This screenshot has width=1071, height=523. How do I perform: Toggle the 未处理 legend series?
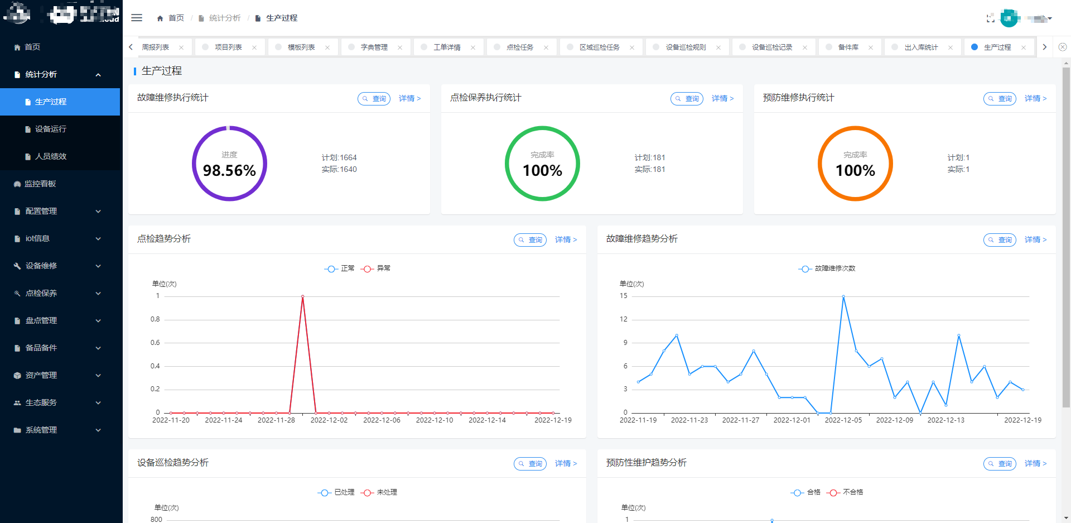379,492
